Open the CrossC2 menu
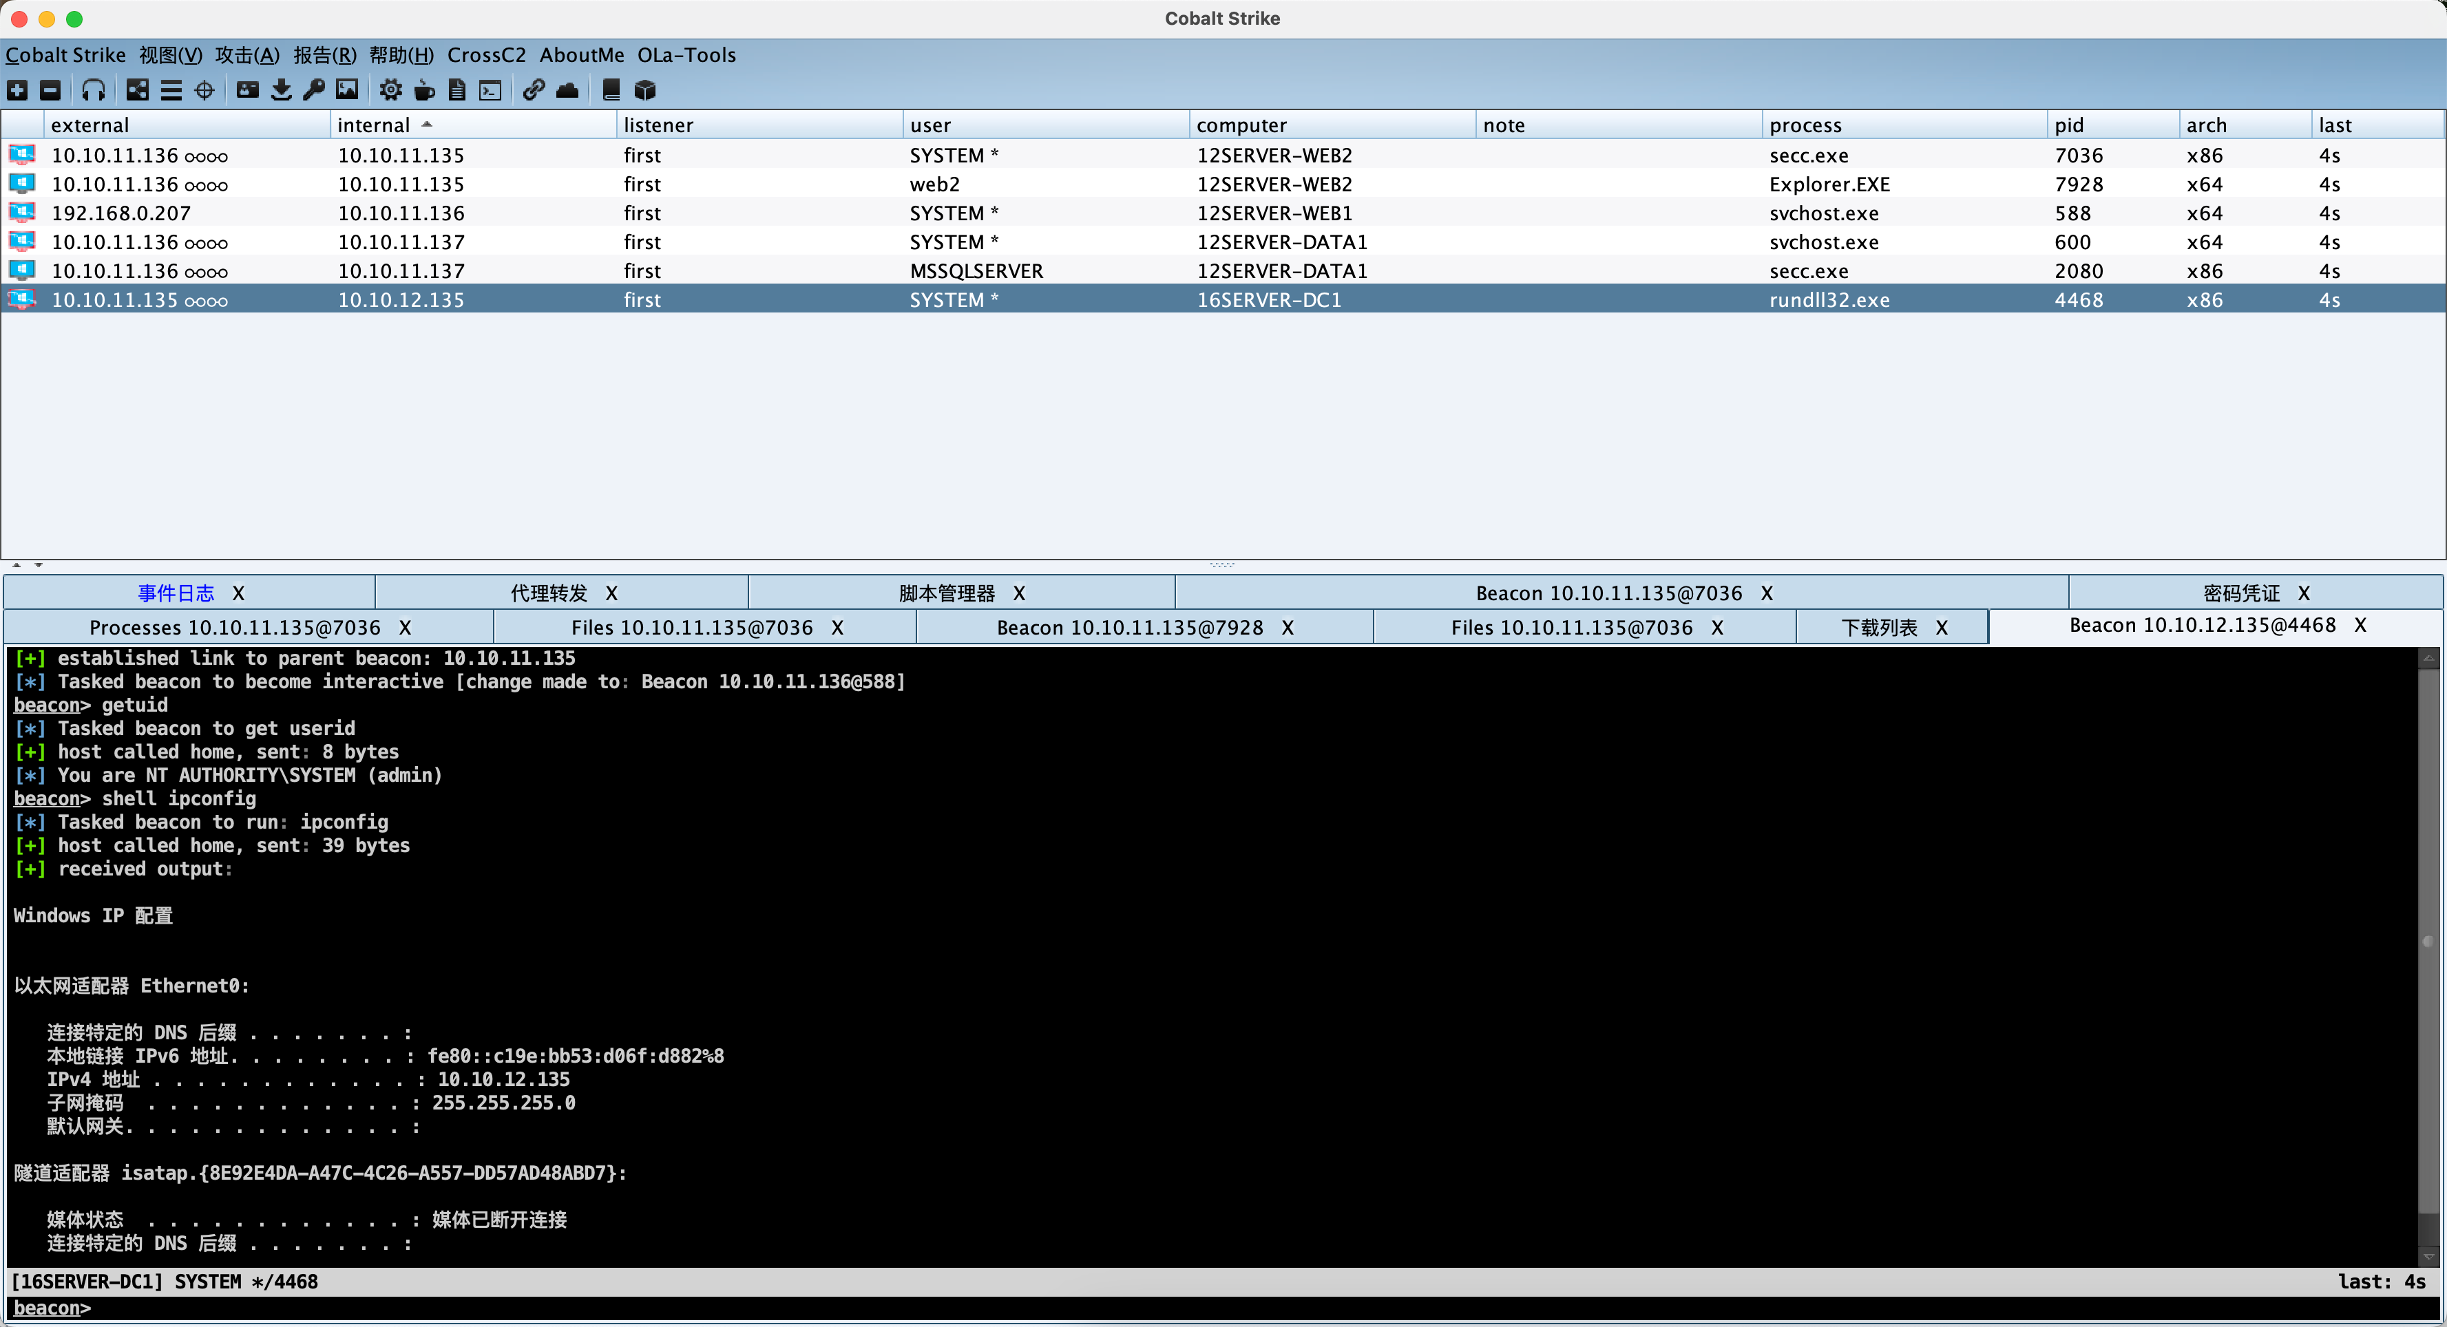Viewport: 2447px width, 1327px height. tap(485, 55)
